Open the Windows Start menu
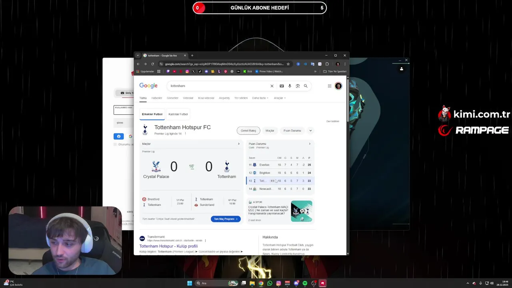512x288 pixels. [x=190, y=283]
